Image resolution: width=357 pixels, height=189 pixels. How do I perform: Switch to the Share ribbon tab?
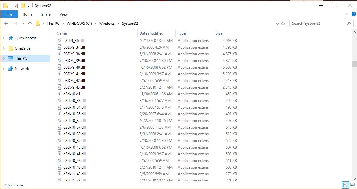pos(46,14)
